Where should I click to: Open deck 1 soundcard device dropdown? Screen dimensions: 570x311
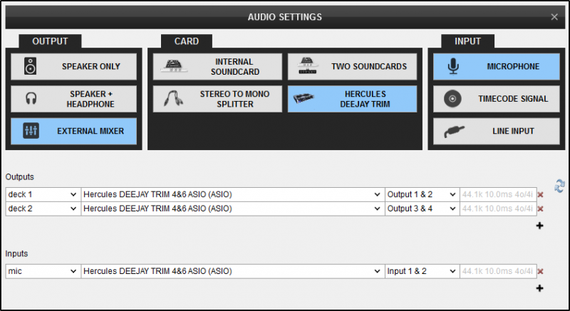(x=233, y=194)
